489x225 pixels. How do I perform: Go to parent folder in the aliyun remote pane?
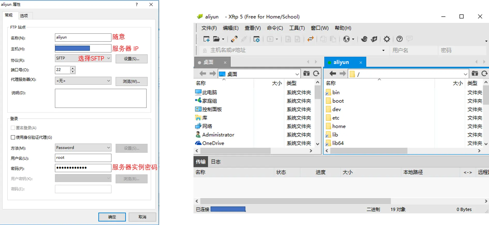coord(475,73)
